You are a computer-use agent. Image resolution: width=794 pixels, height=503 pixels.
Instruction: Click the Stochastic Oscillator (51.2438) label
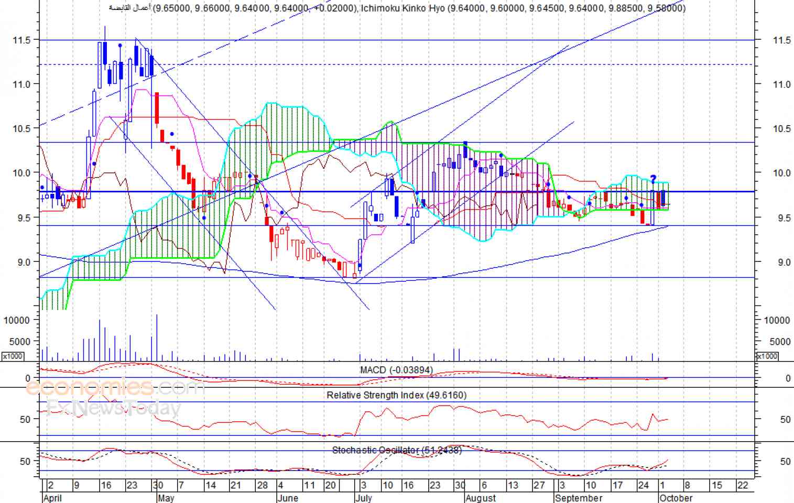[x=397, y=450]
